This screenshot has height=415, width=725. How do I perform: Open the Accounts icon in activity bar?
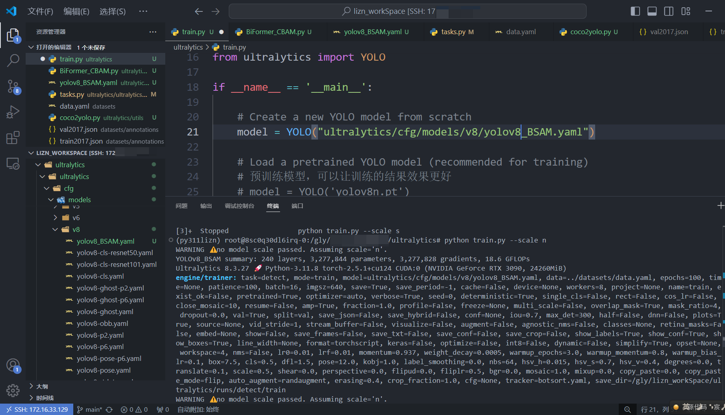pos(13,365)
